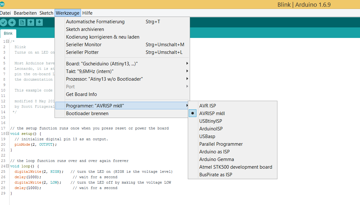Click the pinMode(2, OUTPUT) code line
360x205 pixels.
click(x=36, y=144)
